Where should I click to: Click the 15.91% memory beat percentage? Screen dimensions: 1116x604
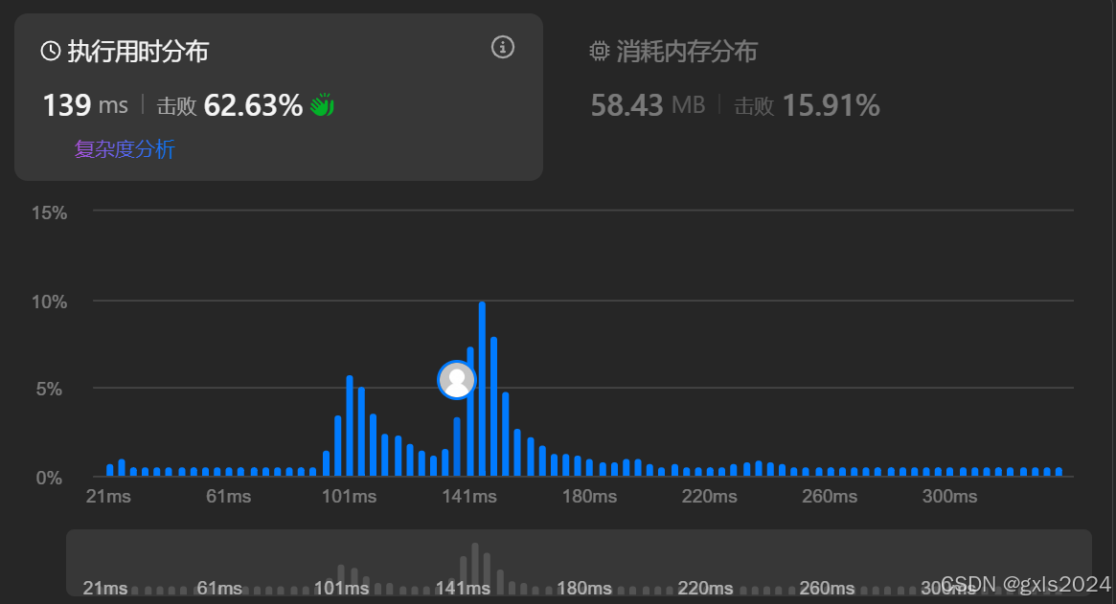point(831,106)
